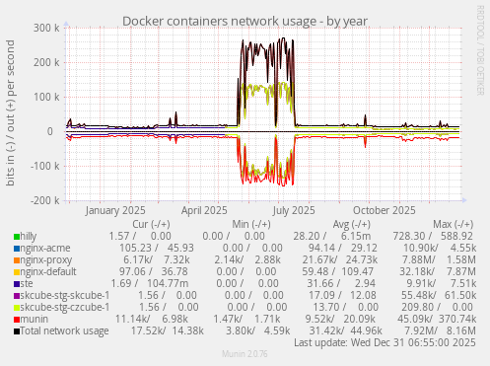Click munin max value '370.74k'
This screenshot has width=490, height=366.
click(x=457, y=319)
